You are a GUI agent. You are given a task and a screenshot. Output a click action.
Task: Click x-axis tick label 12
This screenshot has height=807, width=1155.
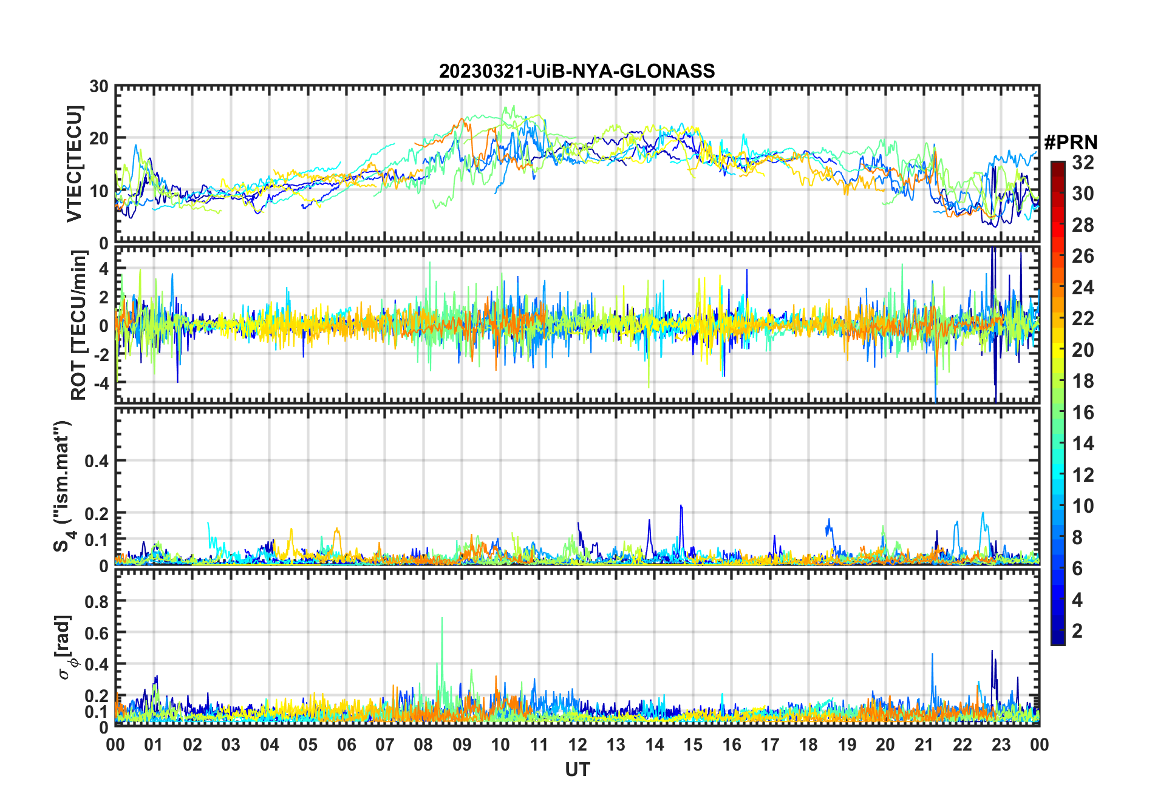[x=577, y=745]
